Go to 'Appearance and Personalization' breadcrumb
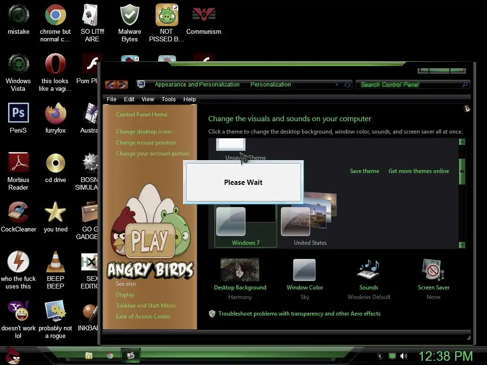 click(x=197, y=85)
